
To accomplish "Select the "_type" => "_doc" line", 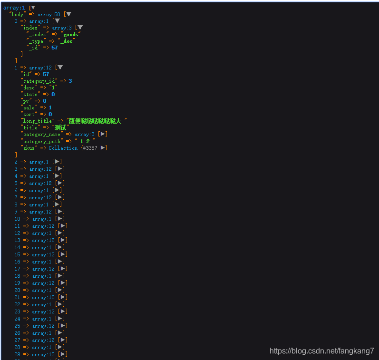I will (x=51, y=41).
